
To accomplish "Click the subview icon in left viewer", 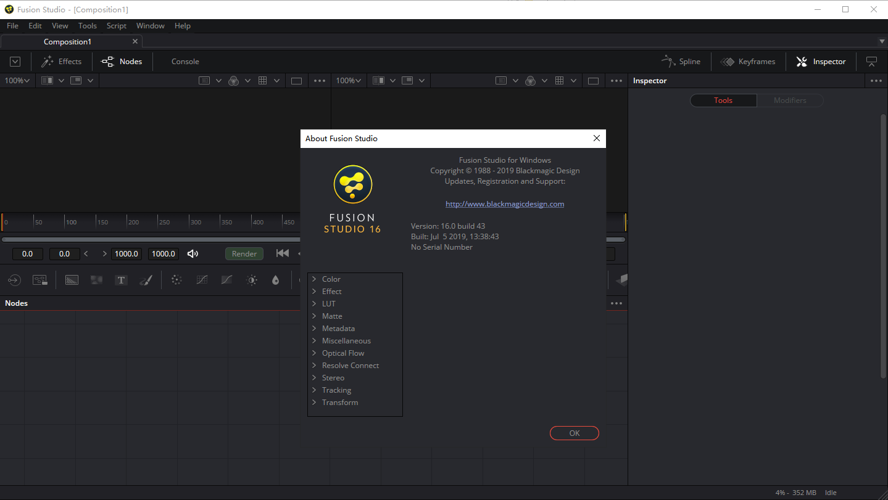I will (77, 81).
